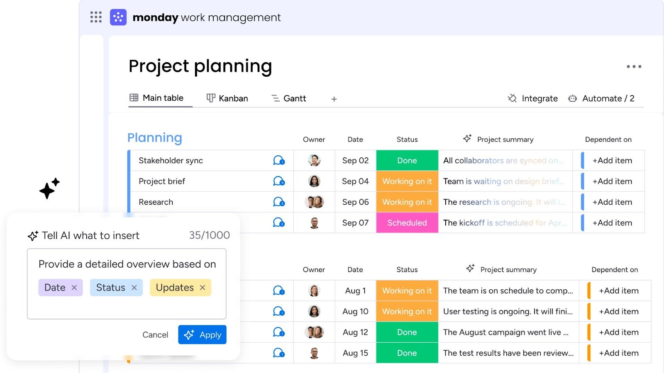Click the monday.com logo icon
The width and height of the screenshot is (664, 373).
118,17
